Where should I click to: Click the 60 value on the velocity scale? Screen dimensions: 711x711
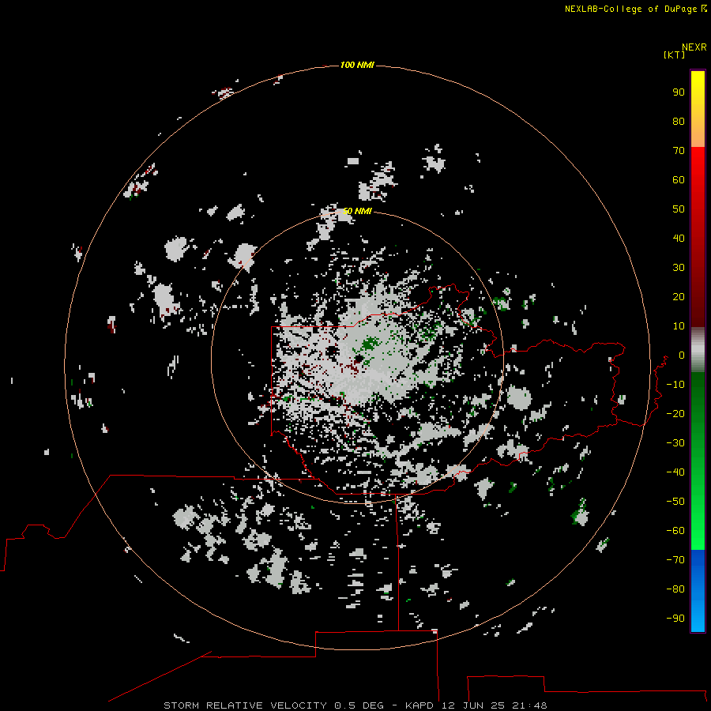pos(679,179)
